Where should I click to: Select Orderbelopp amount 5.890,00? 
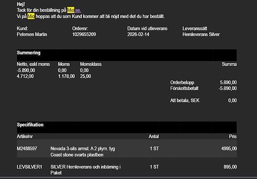pyautogui.click(x=228, y=82)
